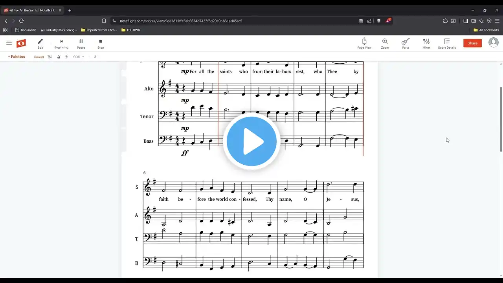The image size is (503, 283).
Task: Open the Leo AI sparkle icon
Action: pyautogui.click(x=481, y=21)
